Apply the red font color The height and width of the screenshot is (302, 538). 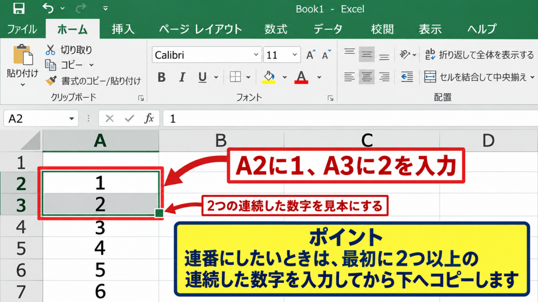pyautogui.click(x=301, y=77)
